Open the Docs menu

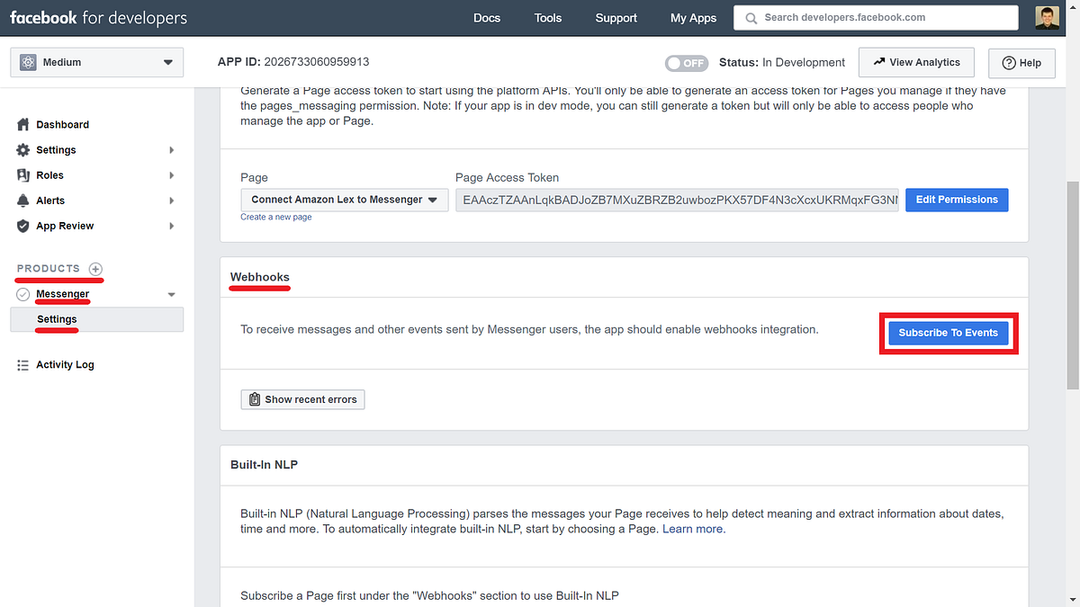(487, 18)
